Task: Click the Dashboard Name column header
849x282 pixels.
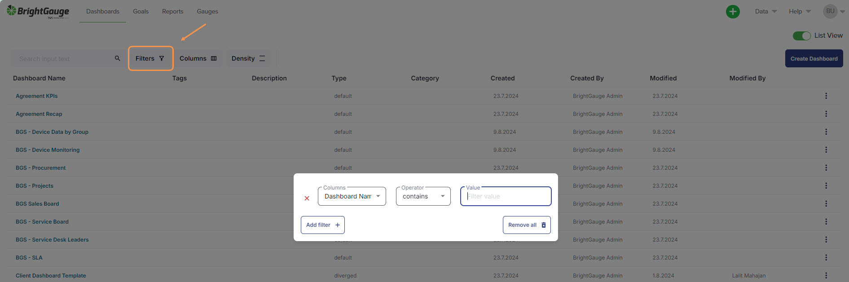Action: click(39, 78)
